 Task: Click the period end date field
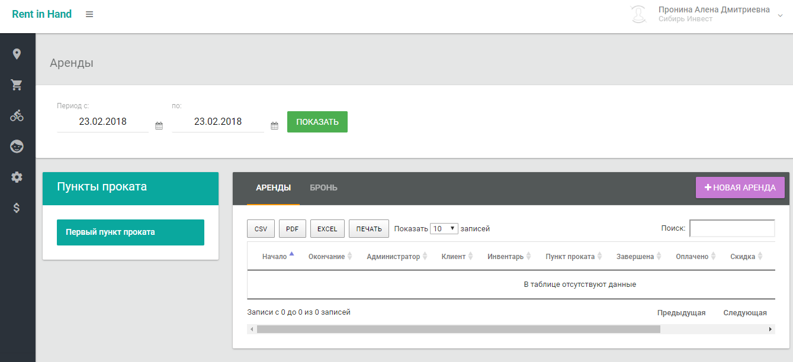(218, 122)
